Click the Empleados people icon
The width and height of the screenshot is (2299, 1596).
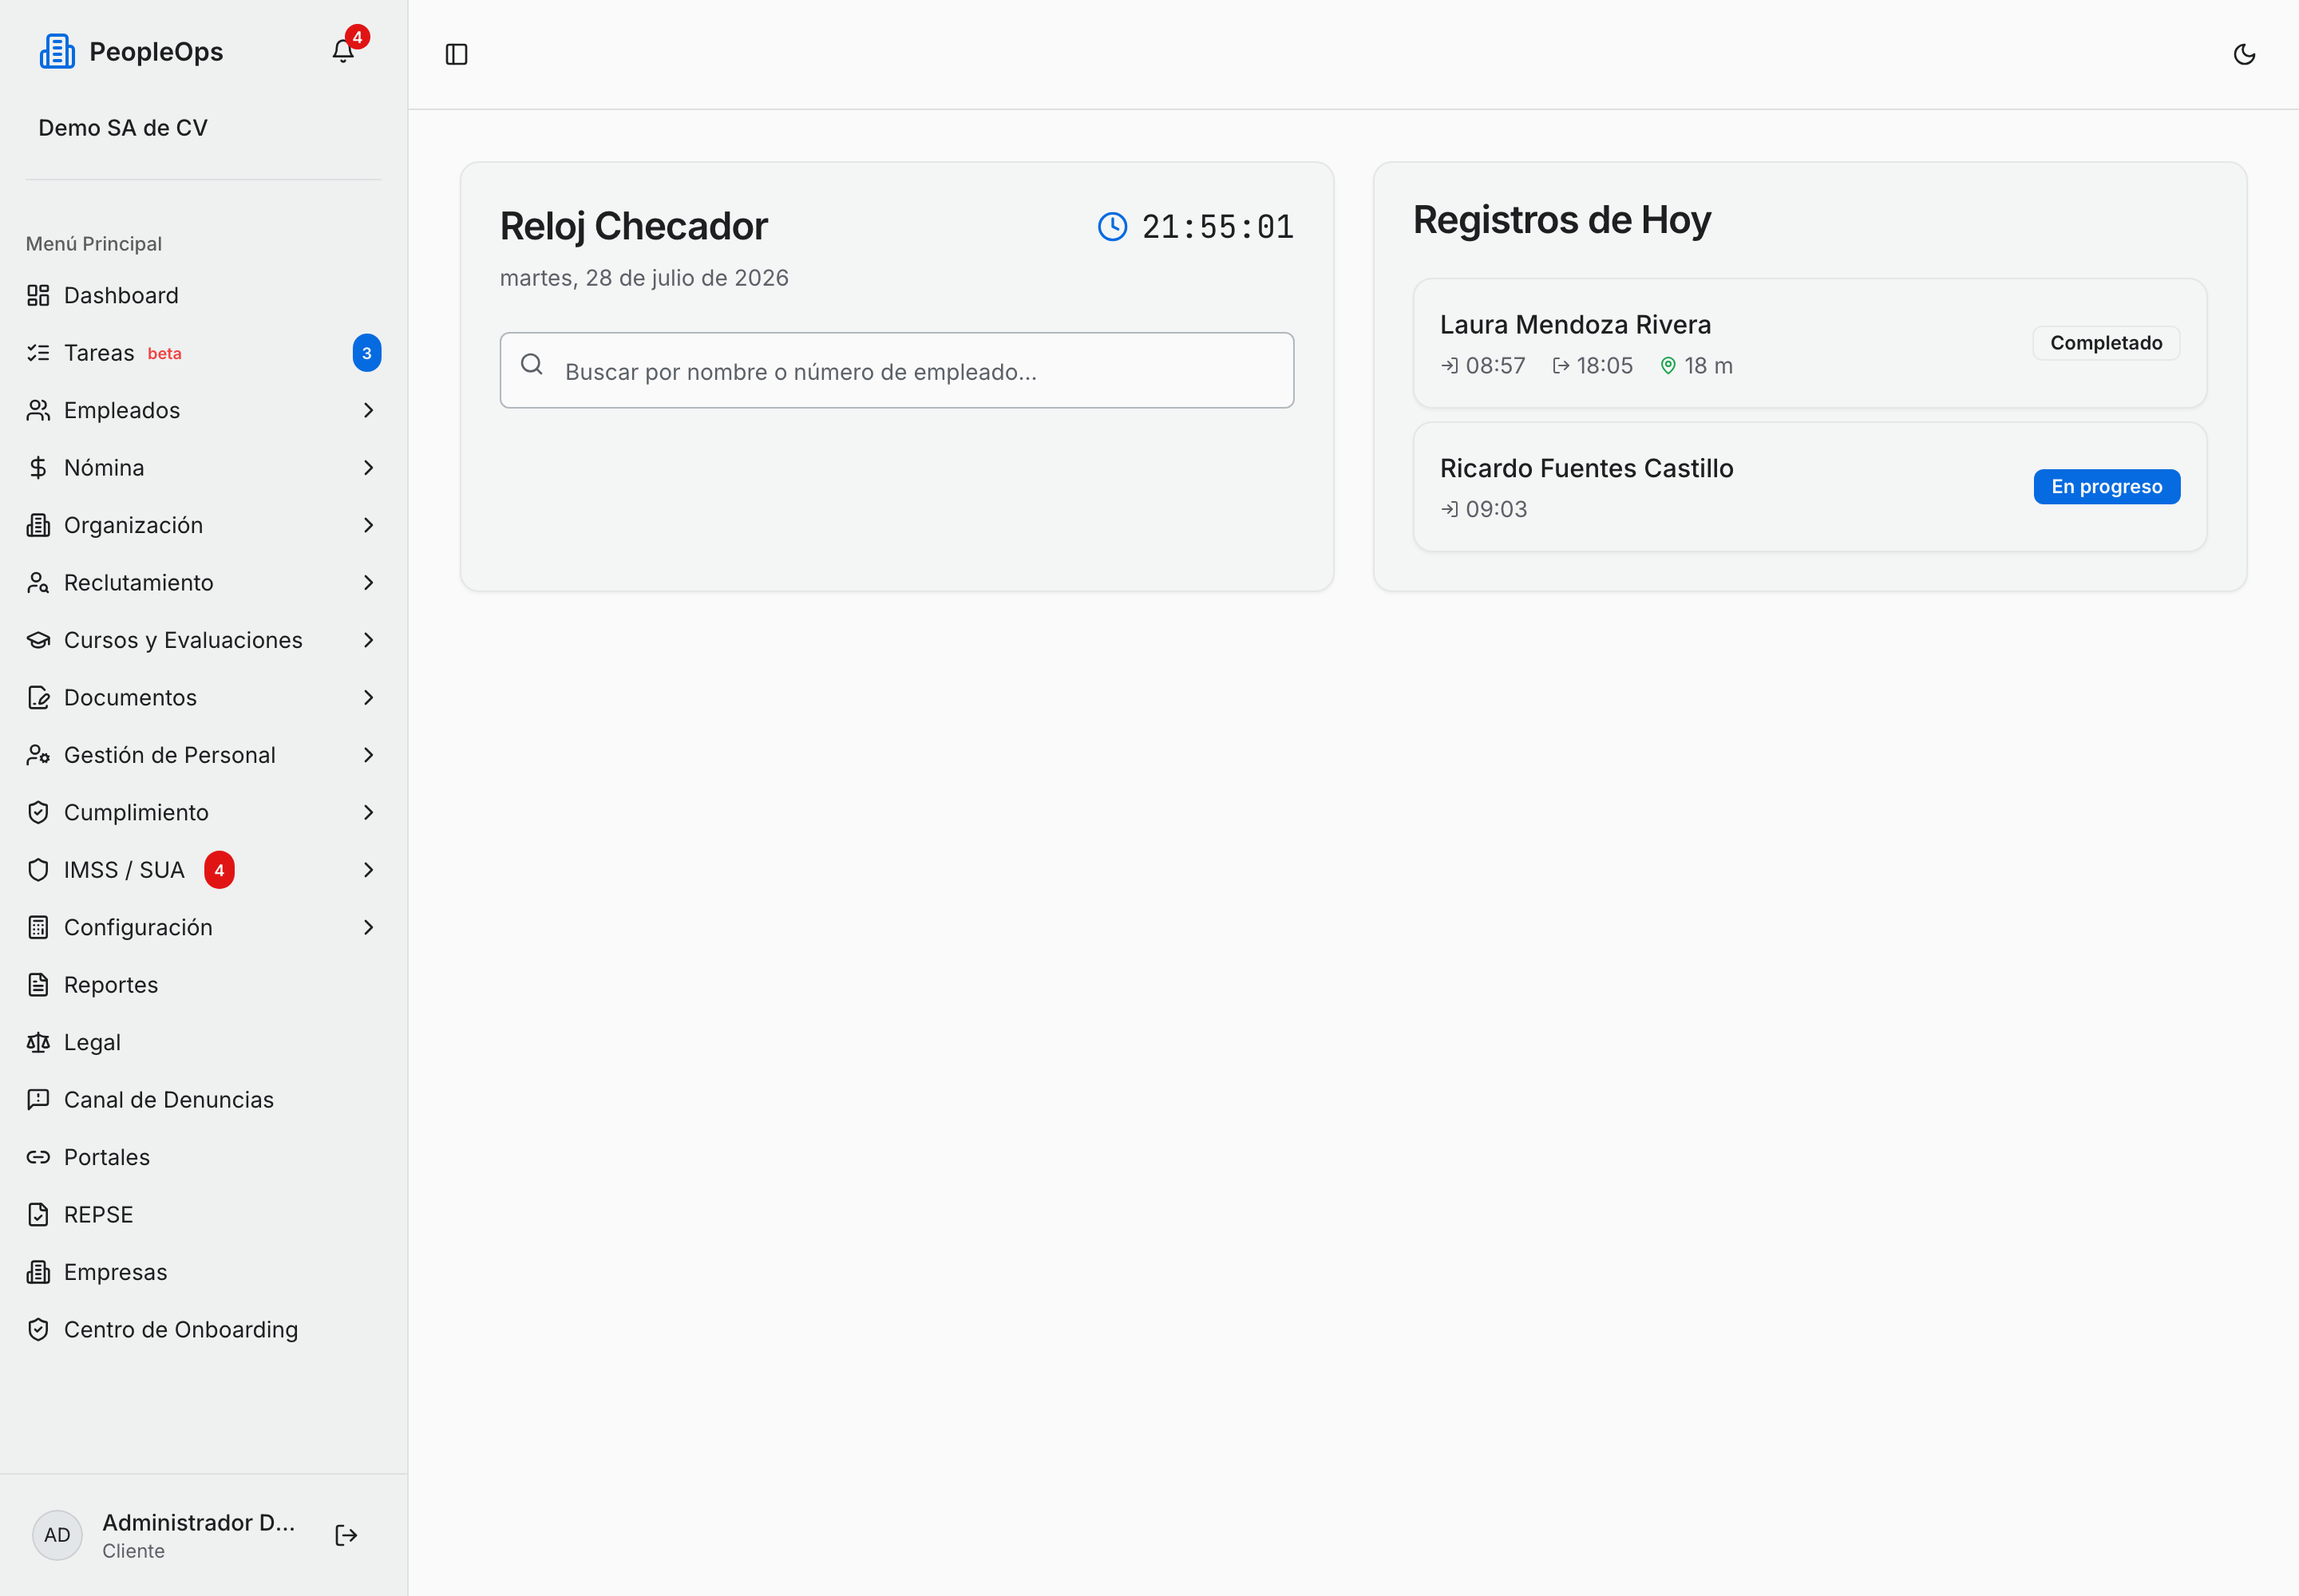[38, 410]
